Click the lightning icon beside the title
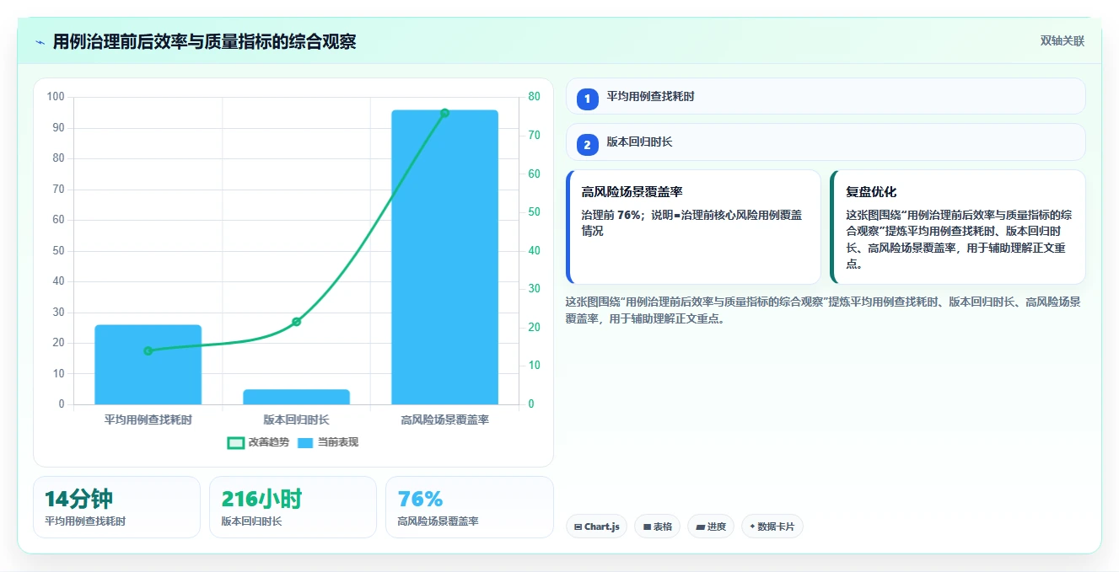Image resolution: width=1119 pixels, height=572 pixels. [x=40, y=42]
